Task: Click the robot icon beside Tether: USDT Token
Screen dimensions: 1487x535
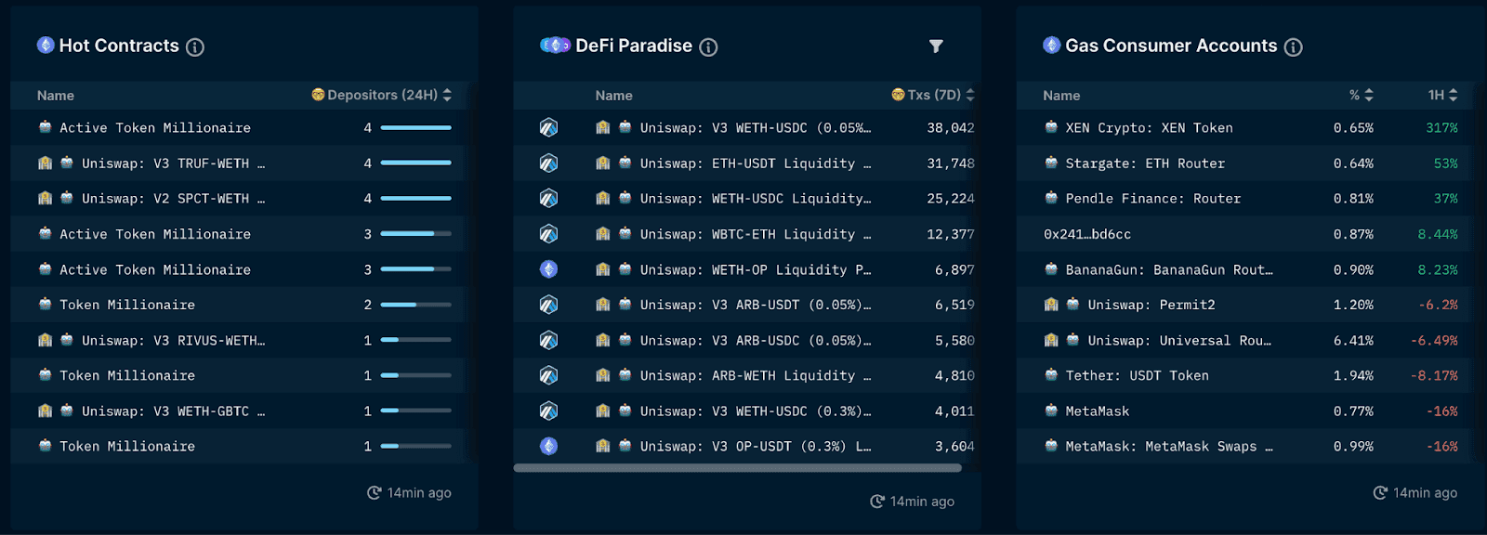Action: (x=1051, y=374)
